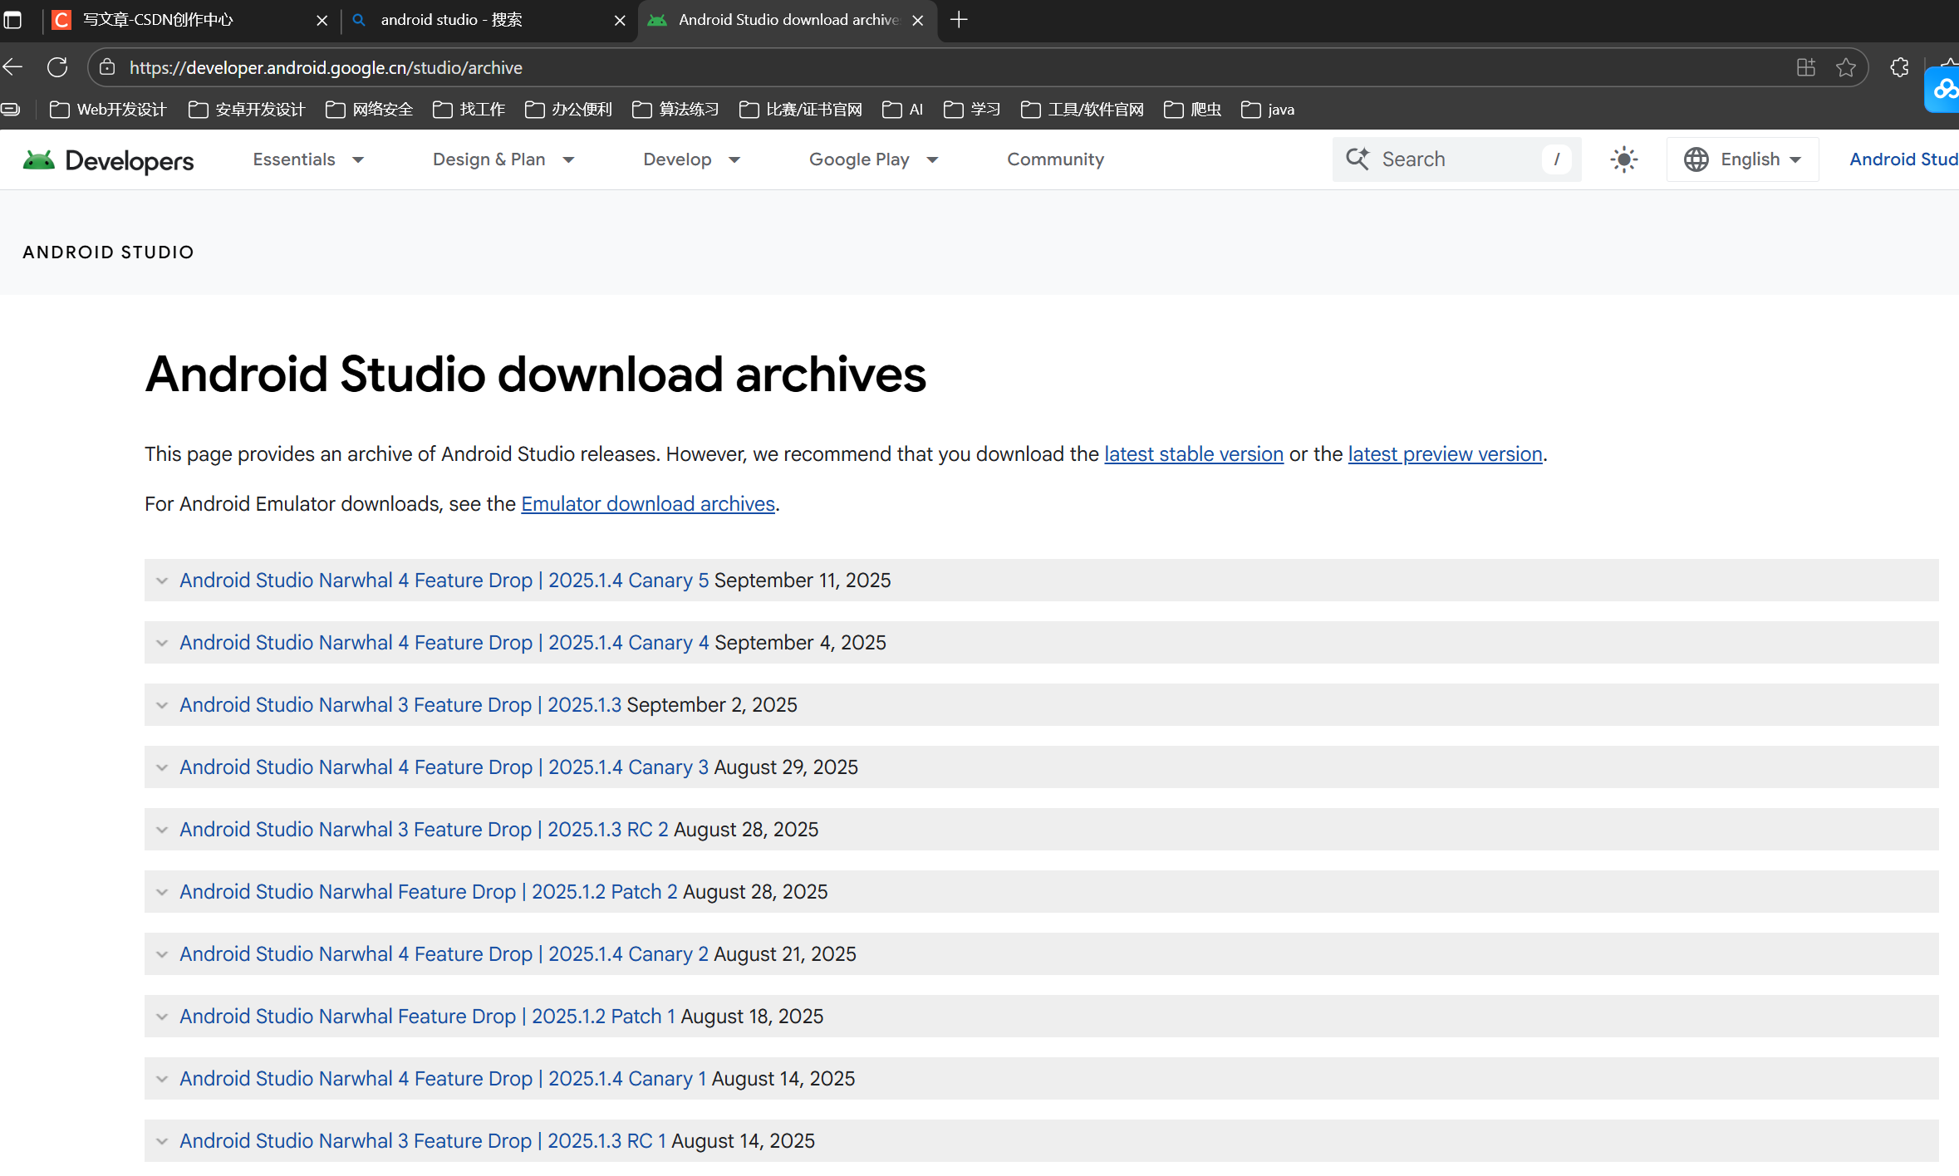Image resolution: width=1959 pixels, height=1176 pixels.
Task: Open the split screen icon in address bar
Action: [x=1805, y=67]
